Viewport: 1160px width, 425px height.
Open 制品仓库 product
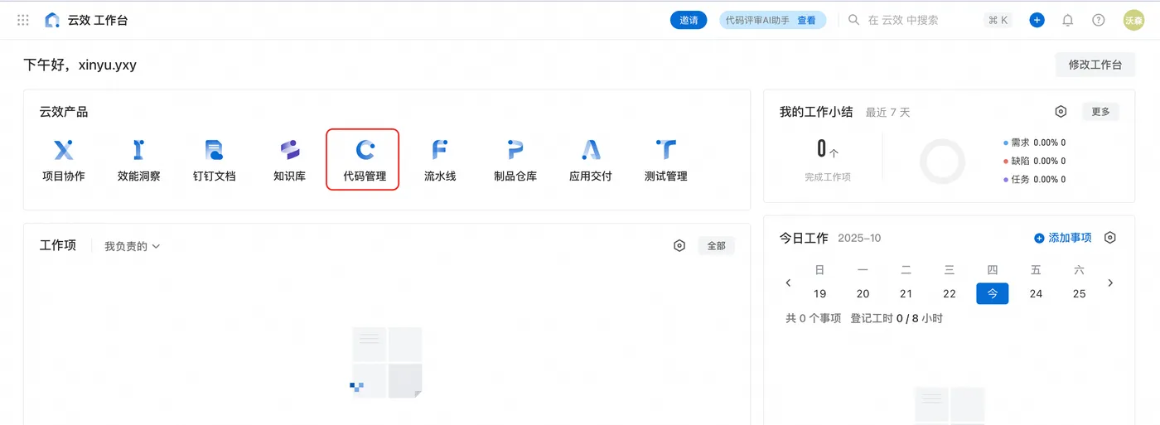point(515,161)
